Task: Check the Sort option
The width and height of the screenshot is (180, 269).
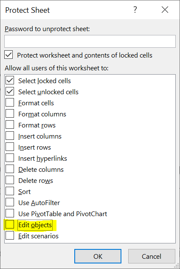Action: tap(10, 191)
